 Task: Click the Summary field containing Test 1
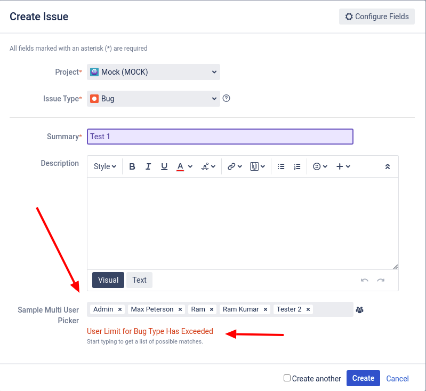coord(220,137)
